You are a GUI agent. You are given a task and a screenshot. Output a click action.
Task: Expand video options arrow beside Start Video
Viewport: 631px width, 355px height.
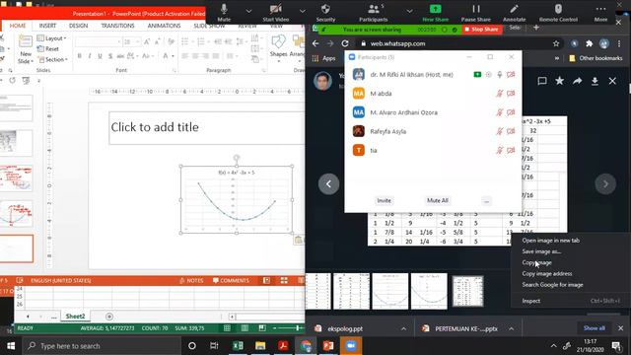pos(303,11)
